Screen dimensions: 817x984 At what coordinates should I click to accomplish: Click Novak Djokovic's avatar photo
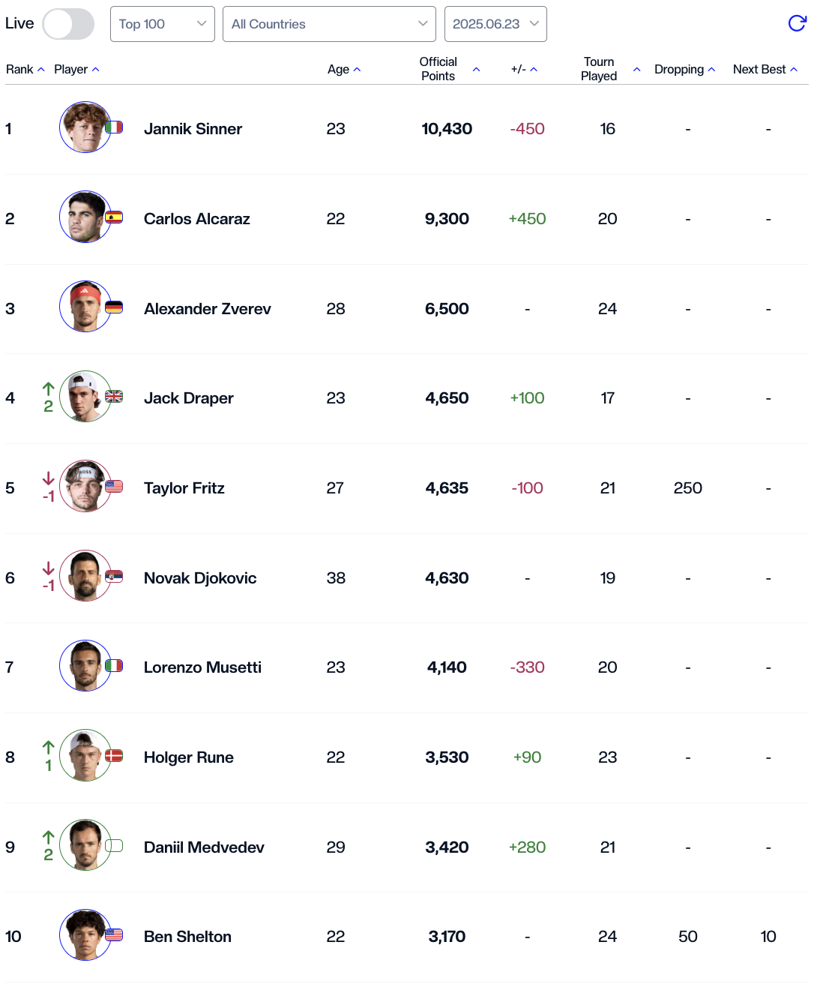pyautogui.click(x=85, y=576)
